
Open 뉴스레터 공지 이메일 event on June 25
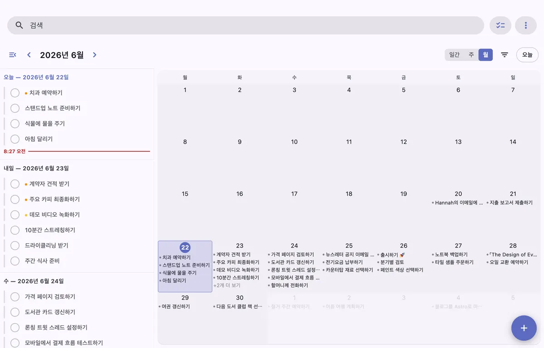point(349,255)
